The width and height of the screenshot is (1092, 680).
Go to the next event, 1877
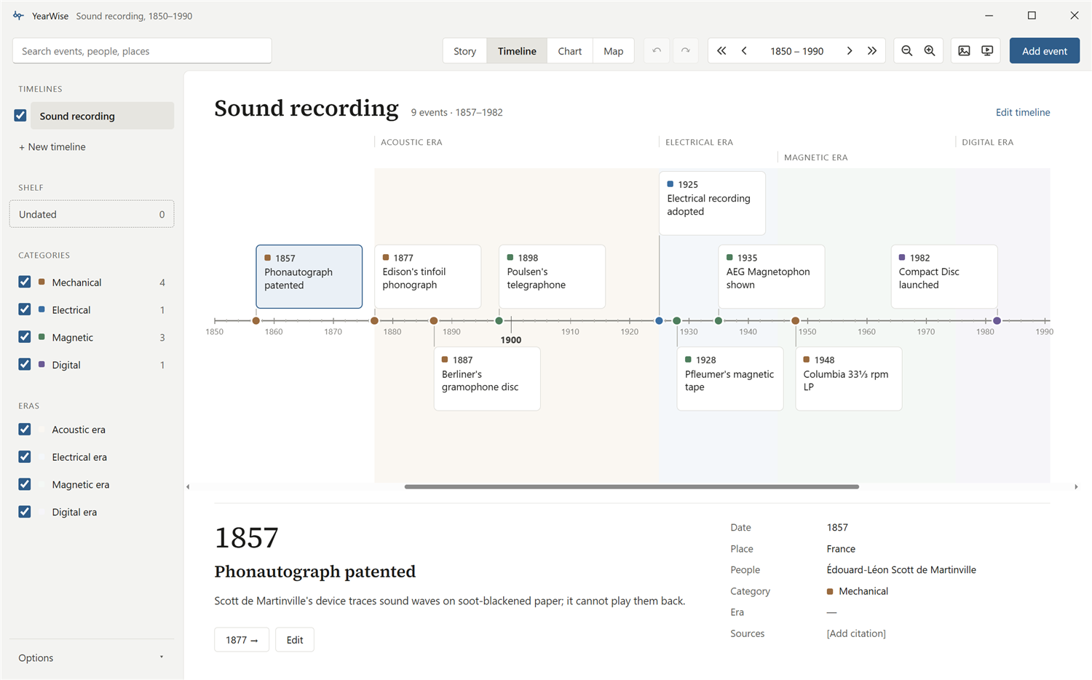tap(242, 640)
